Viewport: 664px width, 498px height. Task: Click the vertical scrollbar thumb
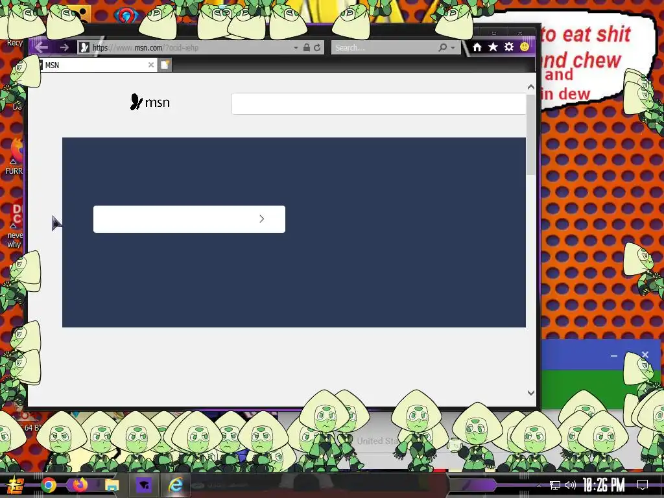tap(531, 135)
